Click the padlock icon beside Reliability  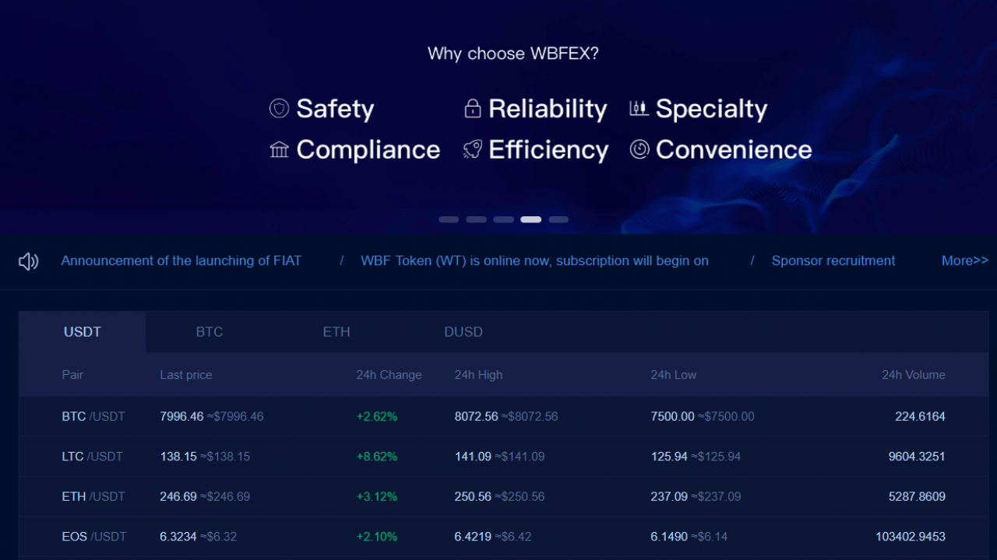[x=472, y=108]
